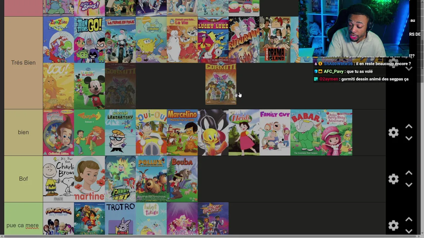This screenshot has width=424, height=238.
Task: Select the Futurama poster
Action: pyautogui.click(x=244, y=40)
